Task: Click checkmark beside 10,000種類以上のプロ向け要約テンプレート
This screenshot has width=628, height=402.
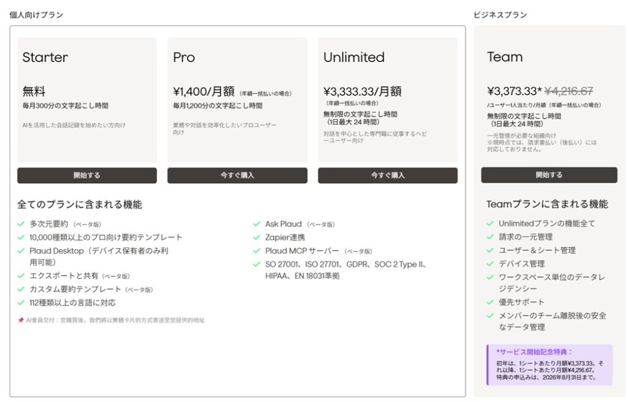Action: [21, 237]
